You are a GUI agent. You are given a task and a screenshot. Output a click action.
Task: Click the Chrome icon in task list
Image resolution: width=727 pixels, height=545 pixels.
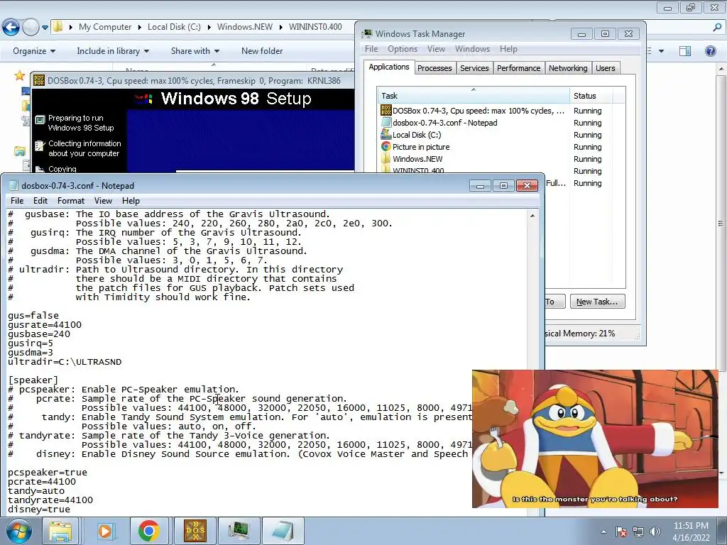point(386,147)
